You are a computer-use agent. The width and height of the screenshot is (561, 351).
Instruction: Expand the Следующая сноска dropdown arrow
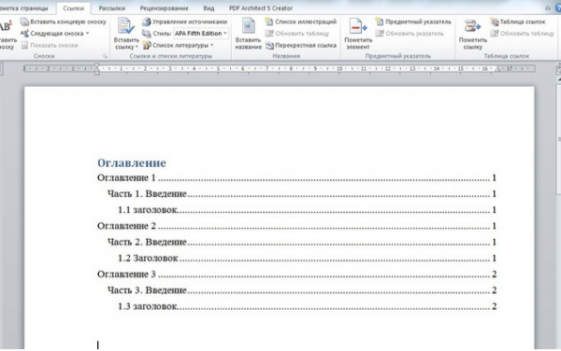click(88, 34)
